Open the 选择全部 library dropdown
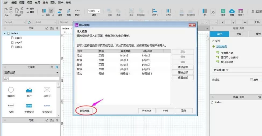Image resolution: width=262 pixels, height=136 pixels. (x=31, y=73)
